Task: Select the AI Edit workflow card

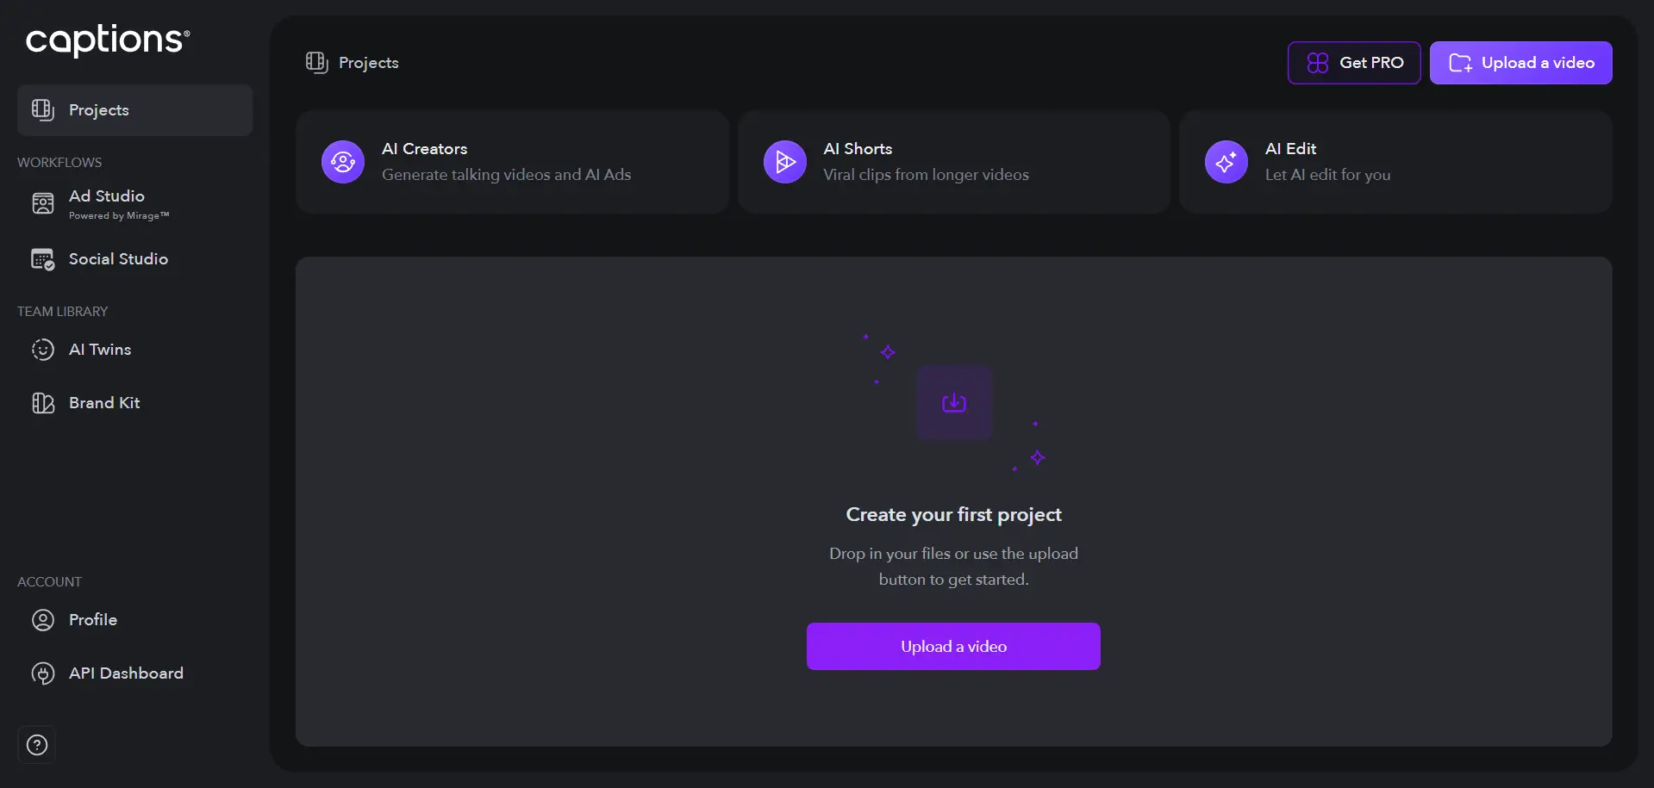Action: click(1395, 161)
